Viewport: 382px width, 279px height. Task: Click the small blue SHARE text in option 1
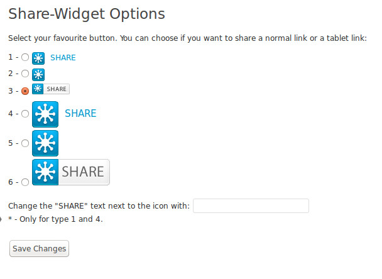(x=63, y=58)
